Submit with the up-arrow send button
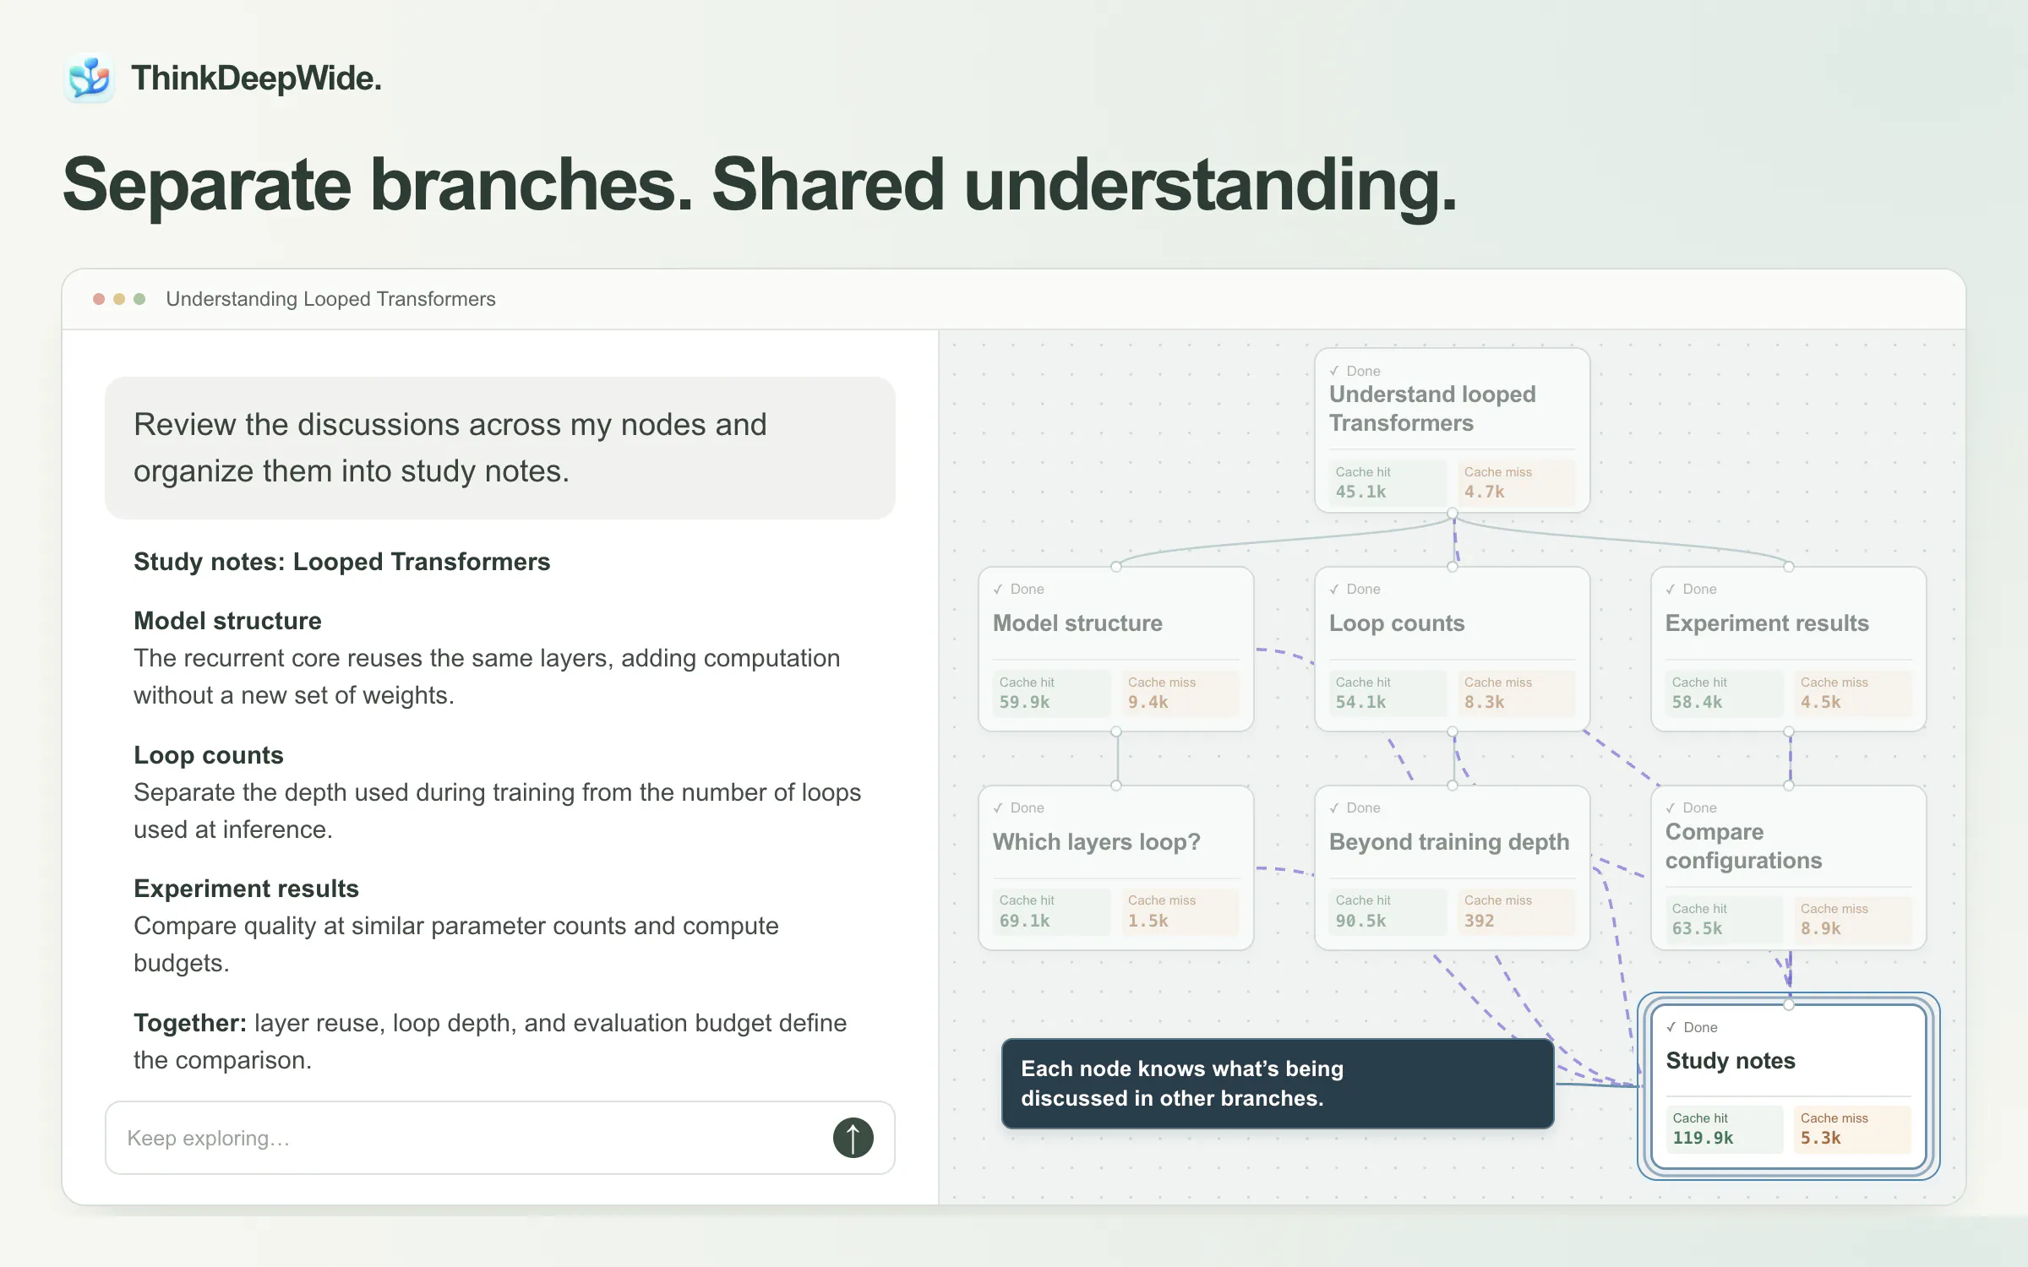The image size is (2028, 1267). [x=853, y=1138]
